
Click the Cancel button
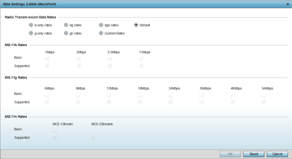(277, 154)
